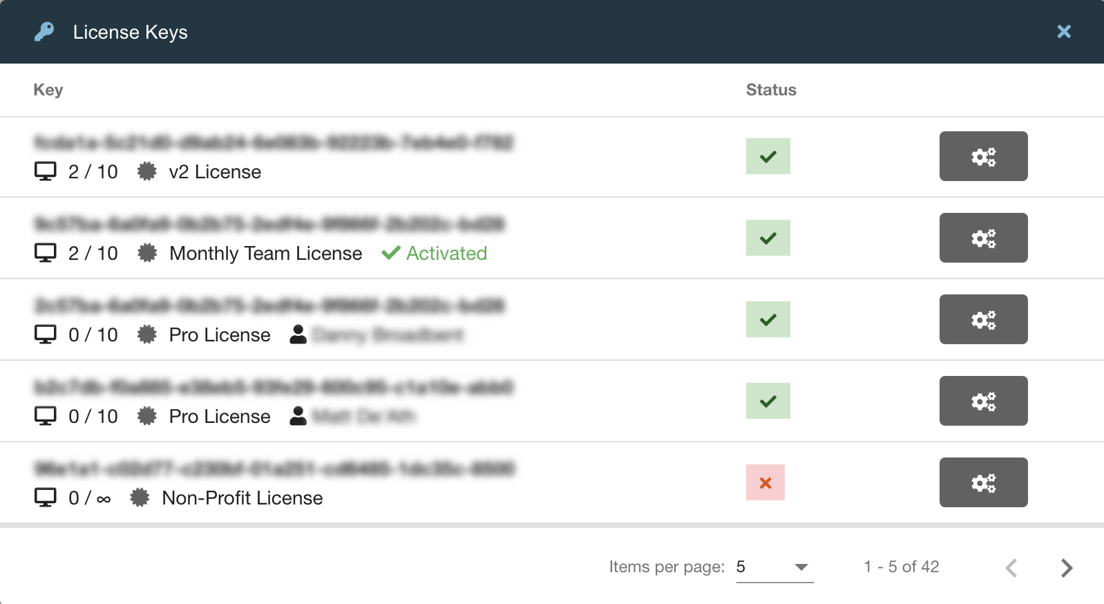Click green Activated checkmark label

(x=435, y=253)
